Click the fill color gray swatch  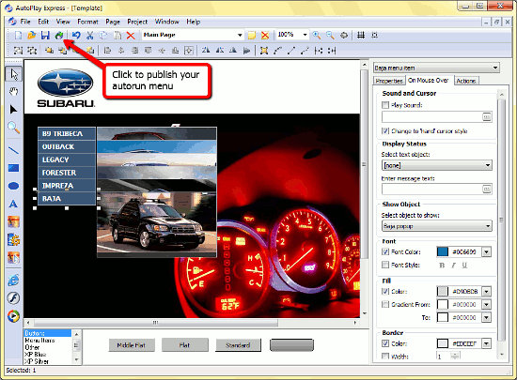click(x=443, y=292)
